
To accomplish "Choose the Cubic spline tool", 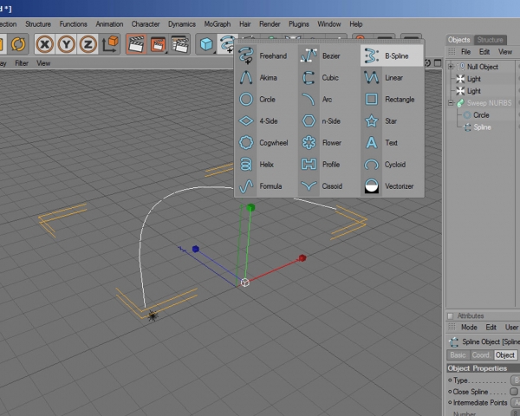I will 327,78.
